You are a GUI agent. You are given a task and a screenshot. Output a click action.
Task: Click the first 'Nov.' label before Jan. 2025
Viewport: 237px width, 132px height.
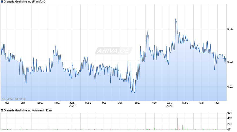pyautogui.click(x=57, y=103)
